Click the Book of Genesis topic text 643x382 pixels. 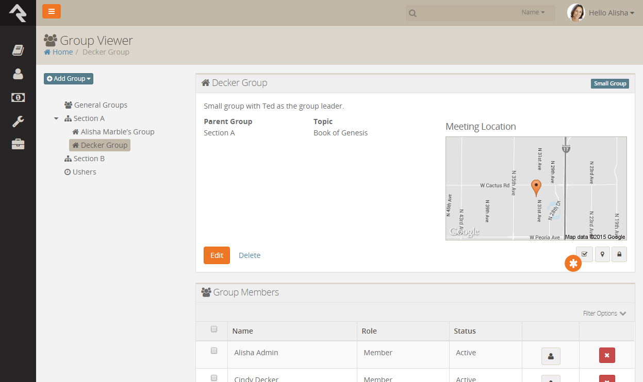pos(341,133)
